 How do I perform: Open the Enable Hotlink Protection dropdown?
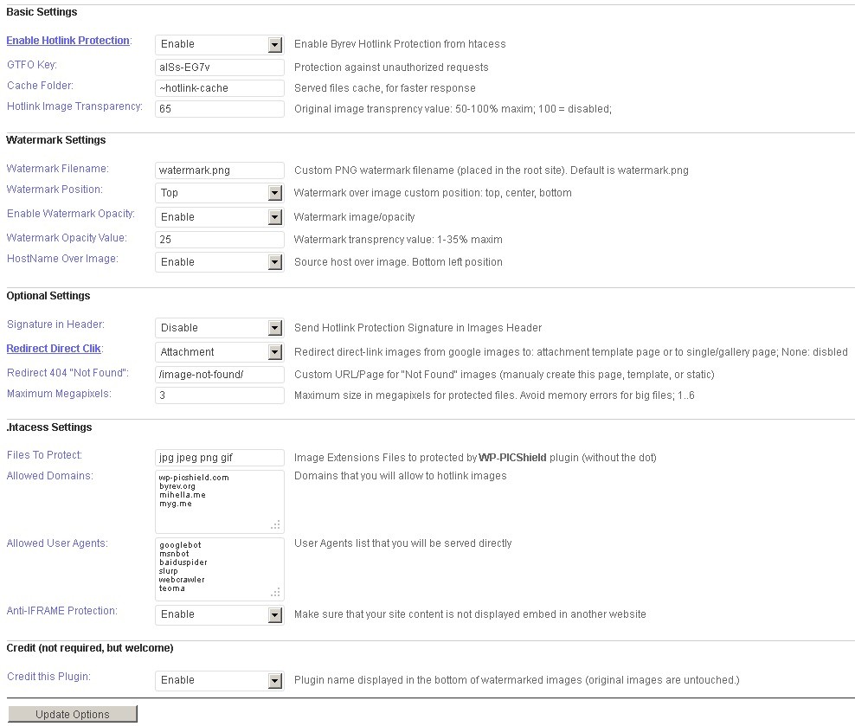click(219, 44)
